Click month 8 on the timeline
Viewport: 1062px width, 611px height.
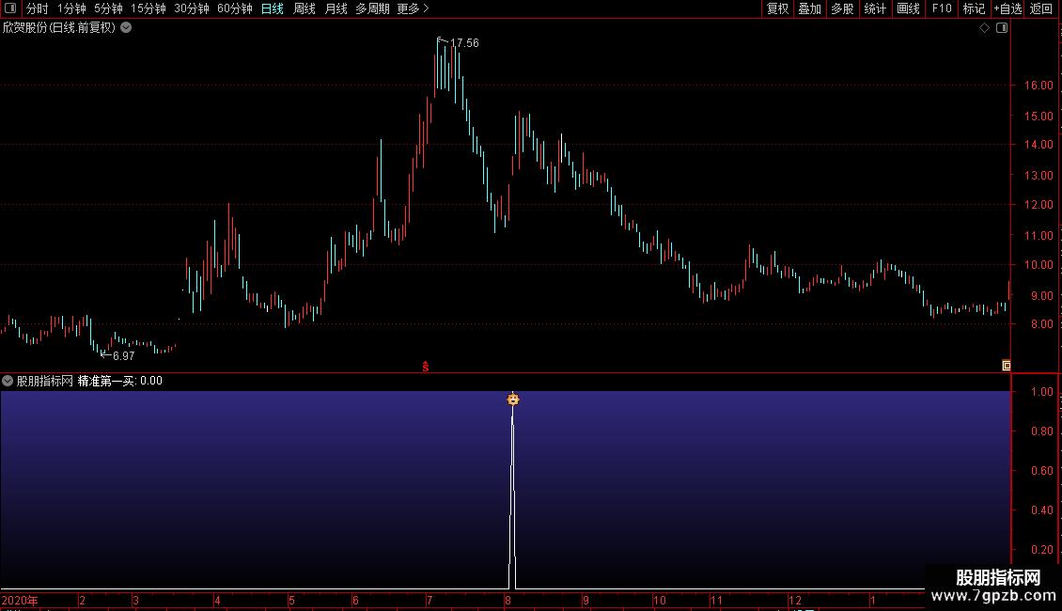[508, 600]
